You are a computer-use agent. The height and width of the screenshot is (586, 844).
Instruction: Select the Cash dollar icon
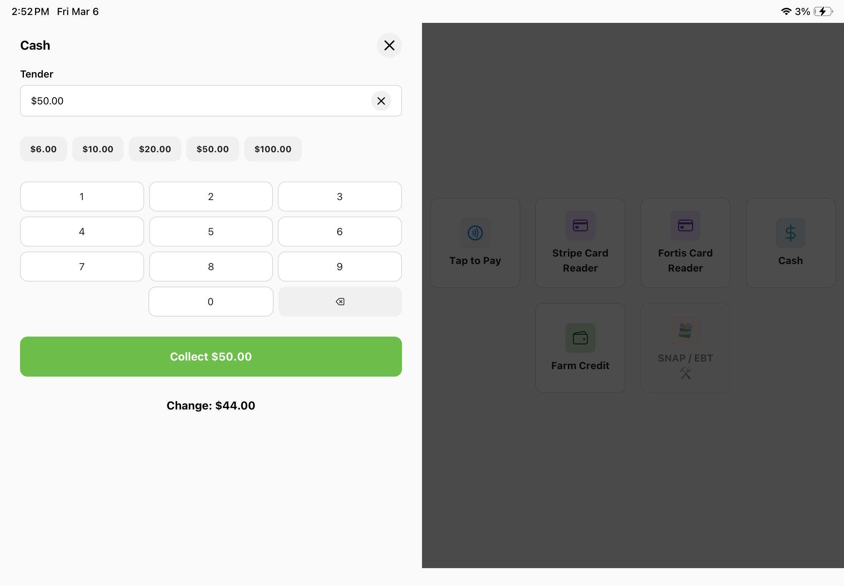coord(790,233)
